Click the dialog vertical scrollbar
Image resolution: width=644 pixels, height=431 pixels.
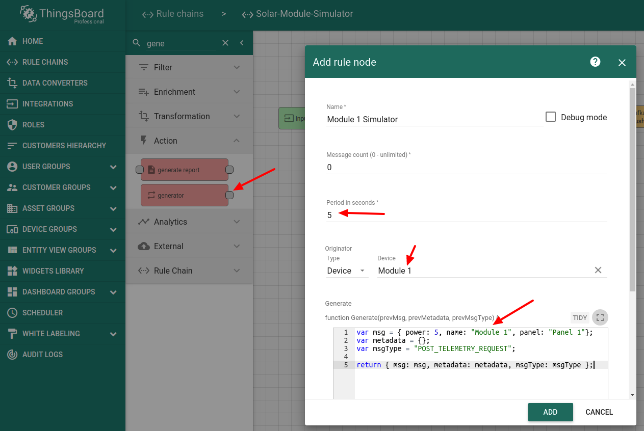[x=632, y=188]
